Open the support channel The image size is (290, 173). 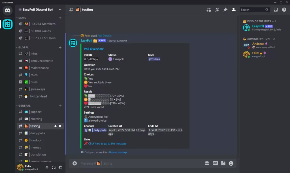coord(40,112)
